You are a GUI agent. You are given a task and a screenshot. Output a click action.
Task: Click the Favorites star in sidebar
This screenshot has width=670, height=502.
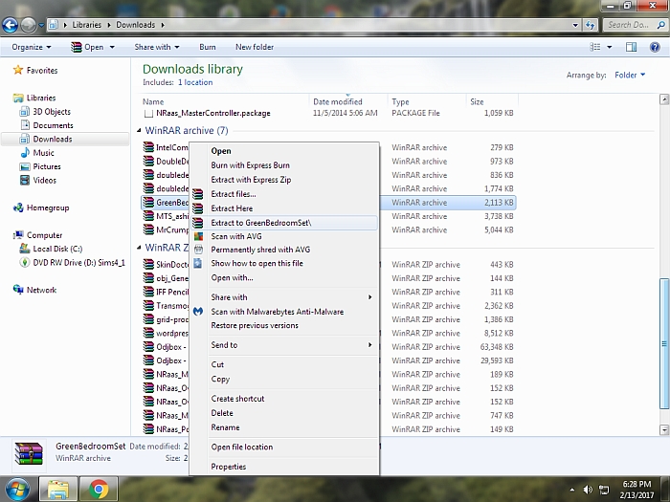click(x=18, y=71)
